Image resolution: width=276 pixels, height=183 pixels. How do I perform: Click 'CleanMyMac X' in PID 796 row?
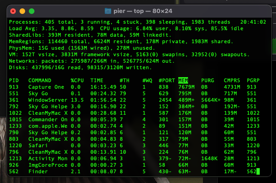pyautogui.click(x=48, y=152)
